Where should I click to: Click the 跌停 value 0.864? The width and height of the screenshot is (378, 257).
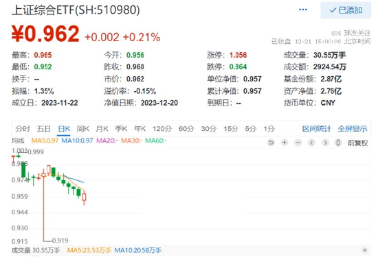[x=238, y=66]
